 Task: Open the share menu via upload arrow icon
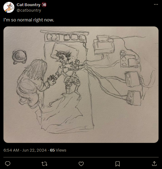click(x=154, y=163)
